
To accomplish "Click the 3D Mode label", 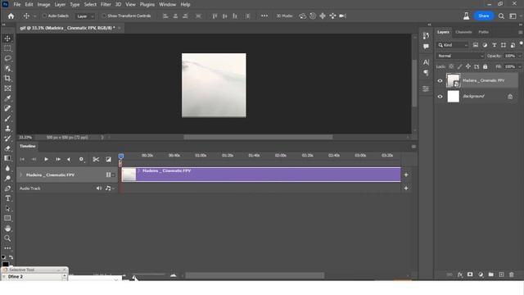I will [284, 16].
